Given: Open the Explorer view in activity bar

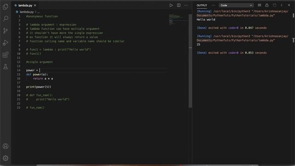Looking at the screenshot, I should (6, 6).
